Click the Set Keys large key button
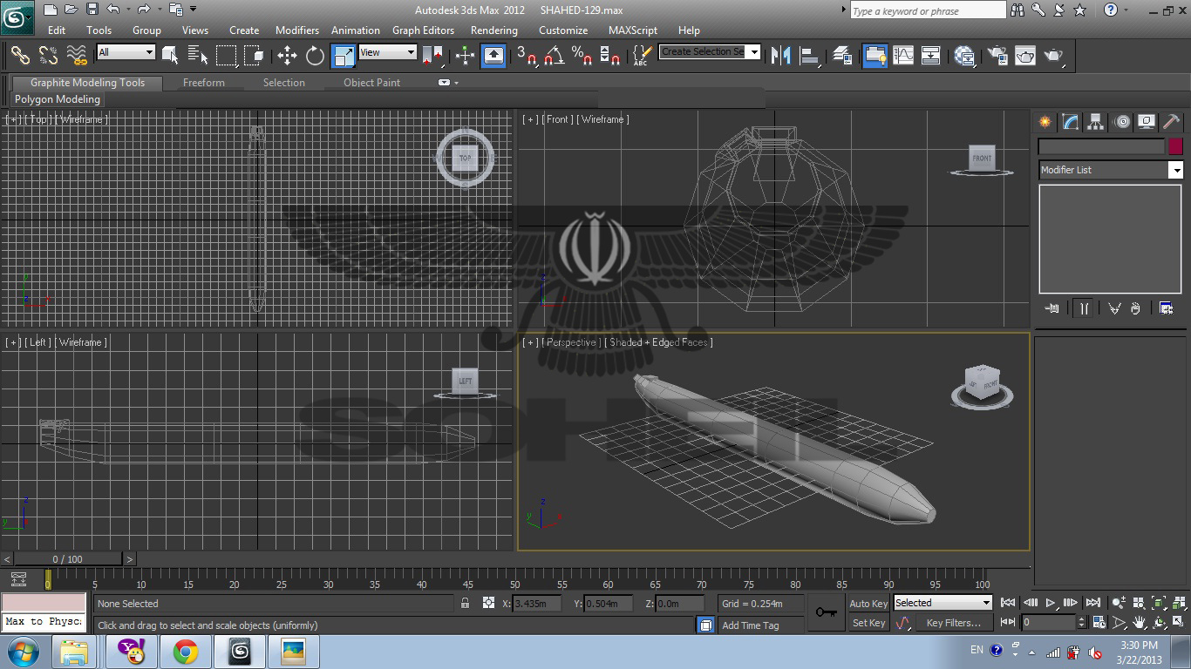The height and width of the screenshot is (669, 1191). (x=826, y=612)
